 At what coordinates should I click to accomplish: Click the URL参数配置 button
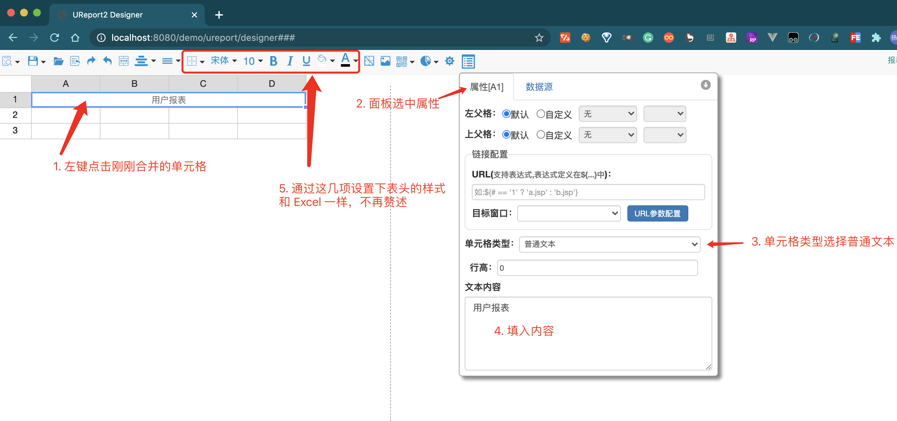658,213
